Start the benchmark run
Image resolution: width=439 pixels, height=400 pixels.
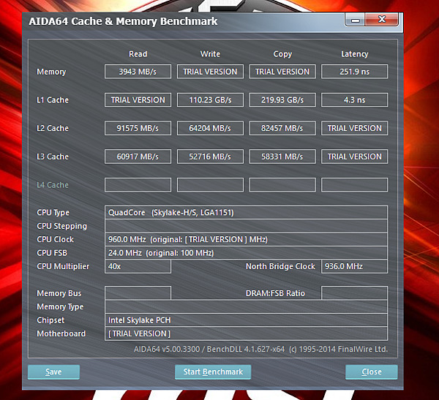(213, 371)
